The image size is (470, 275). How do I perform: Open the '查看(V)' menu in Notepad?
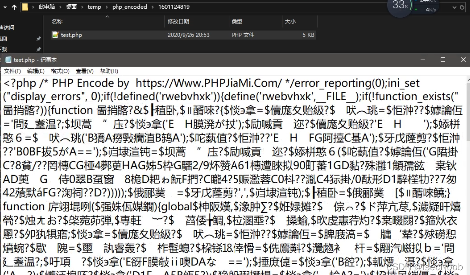(84, 71)
